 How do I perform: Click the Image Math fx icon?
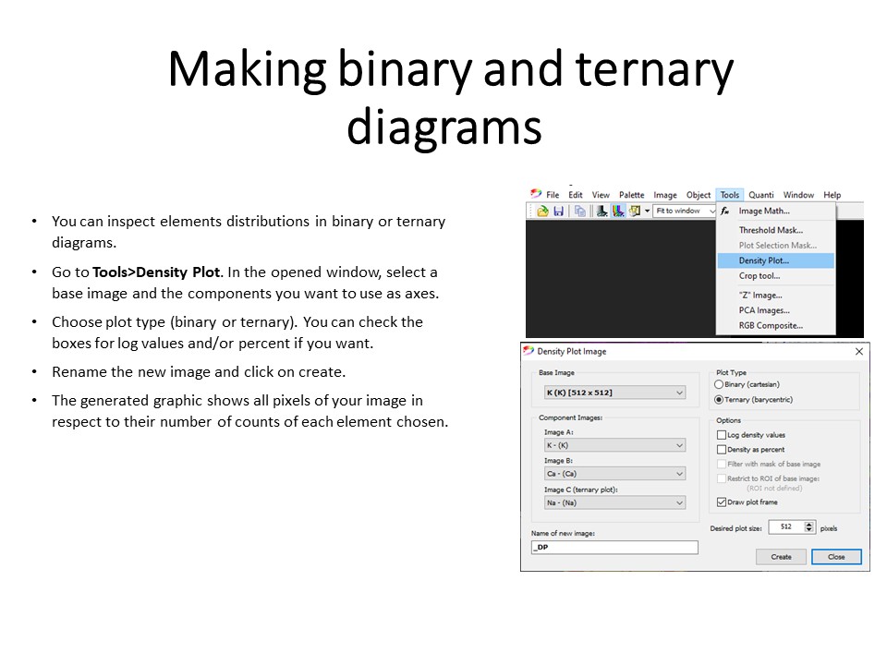(x=725, y=212)
